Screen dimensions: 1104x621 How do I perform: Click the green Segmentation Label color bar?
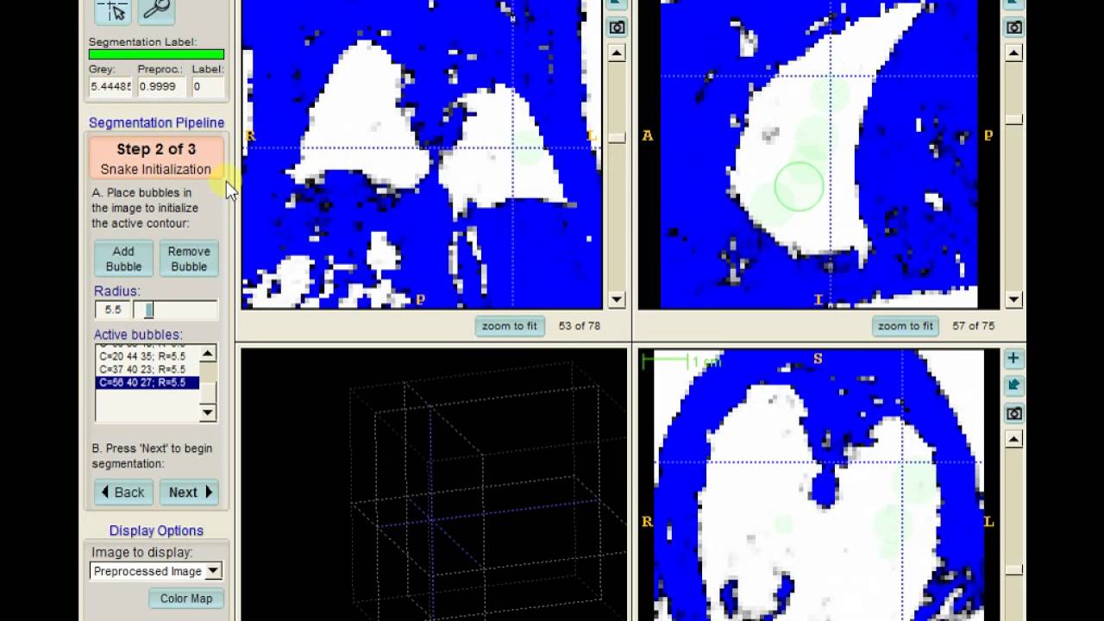(x=156, y=54)
